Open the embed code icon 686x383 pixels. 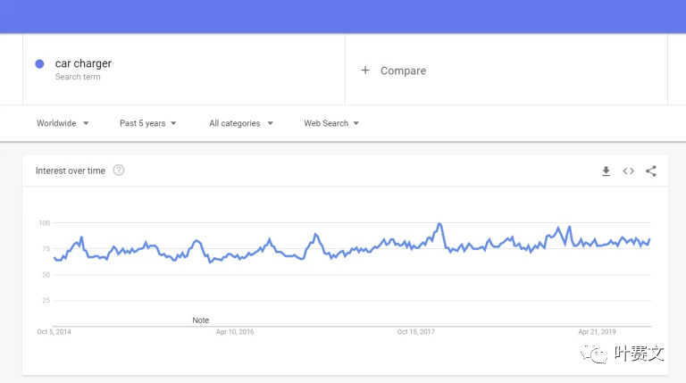(628, 171)
